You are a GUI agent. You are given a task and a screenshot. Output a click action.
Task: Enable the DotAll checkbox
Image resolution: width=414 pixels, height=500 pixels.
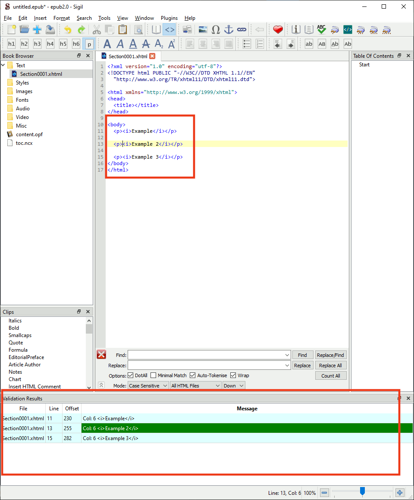tap(130, 375)
